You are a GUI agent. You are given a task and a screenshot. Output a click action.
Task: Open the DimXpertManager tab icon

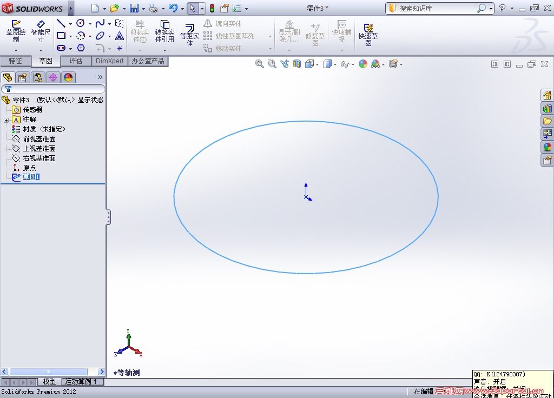[x=53, y=77]
